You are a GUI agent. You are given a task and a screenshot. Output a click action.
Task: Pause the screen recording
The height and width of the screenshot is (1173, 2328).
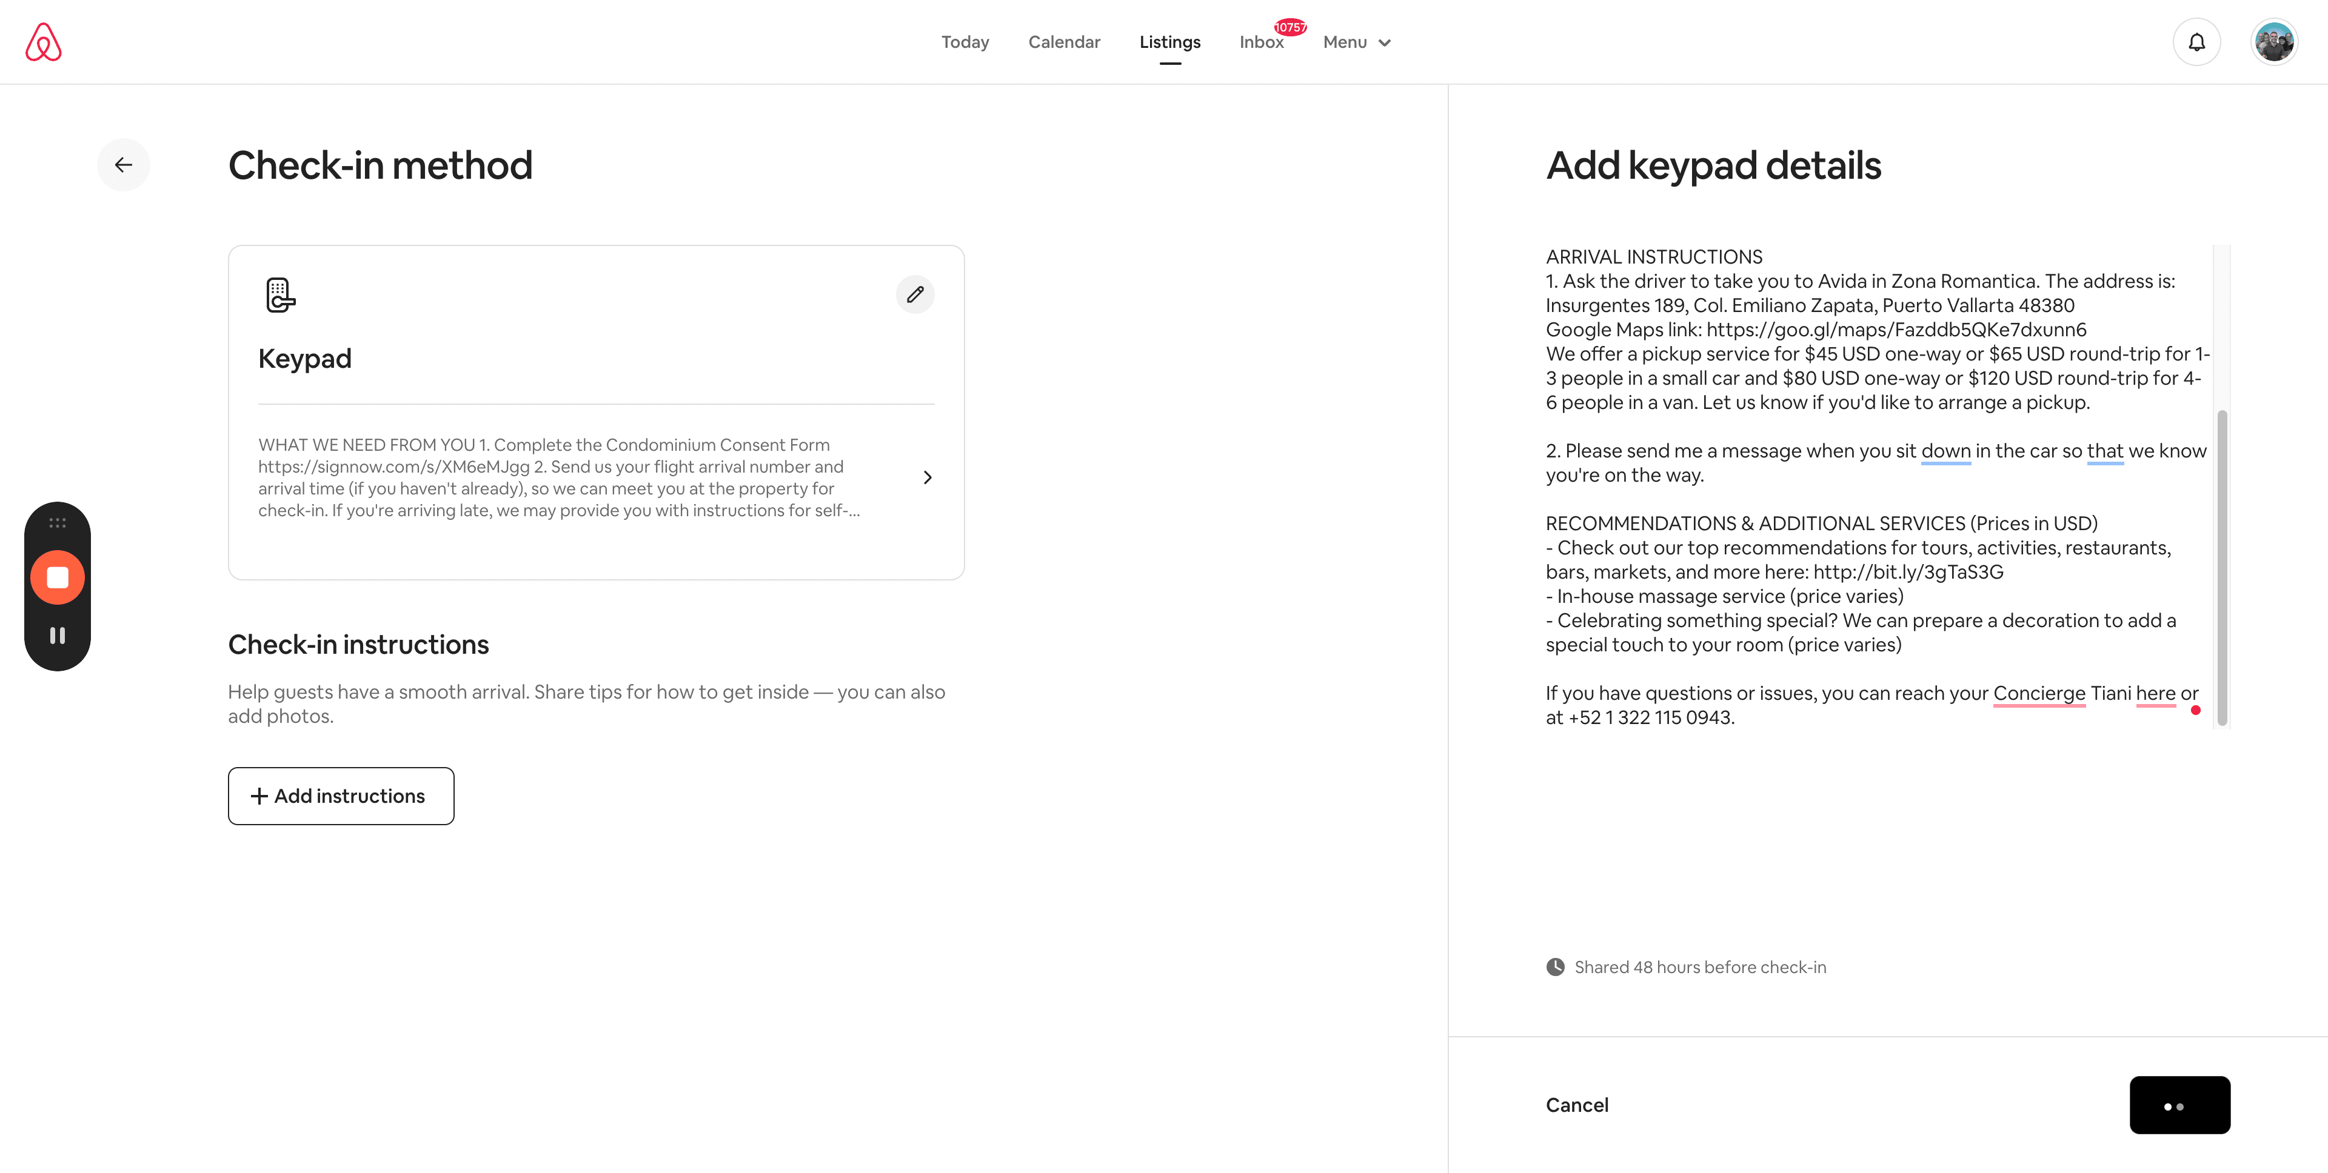point(58,636)
